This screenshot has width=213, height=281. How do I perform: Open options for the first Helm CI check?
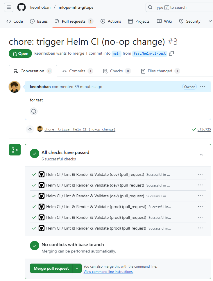[x=200, y=174]
